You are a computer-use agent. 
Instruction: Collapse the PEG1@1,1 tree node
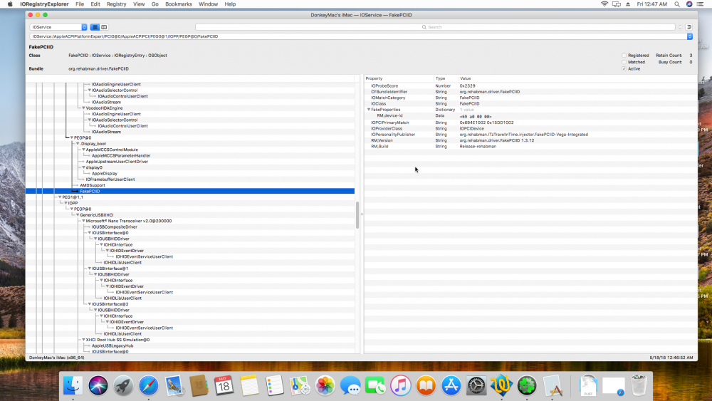60,197
